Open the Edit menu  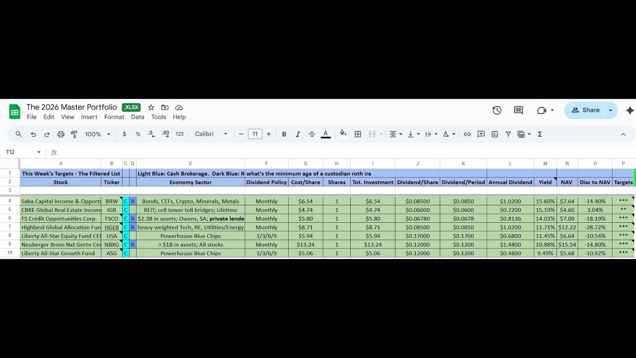pos(49,117)
